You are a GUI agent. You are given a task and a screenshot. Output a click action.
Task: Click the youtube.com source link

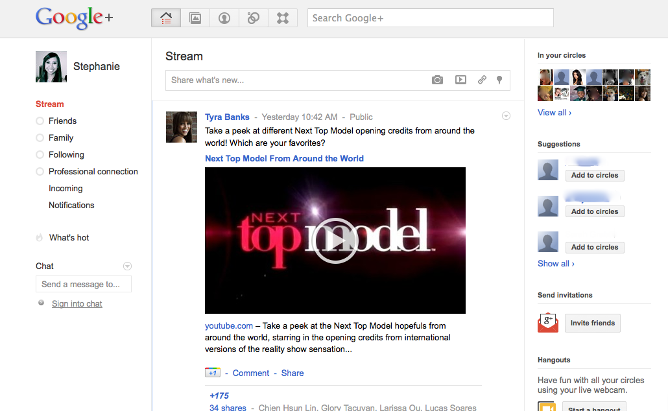click(229, 326)
